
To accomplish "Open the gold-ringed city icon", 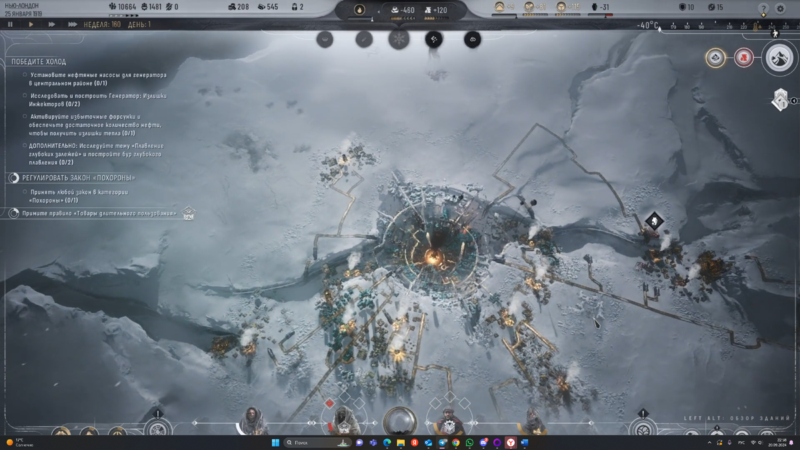I will (x=715, y=58).
